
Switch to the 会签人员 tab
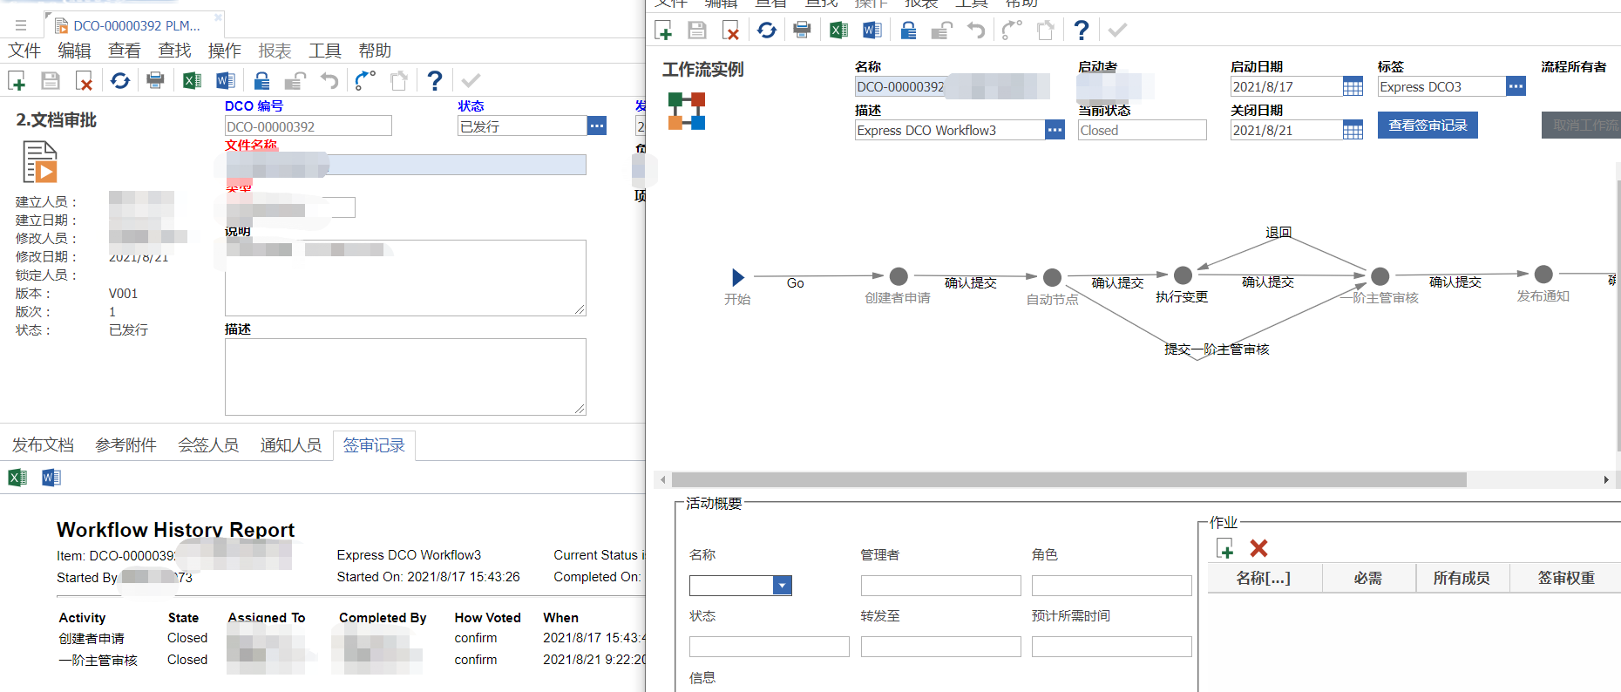(x=208, y=445)
